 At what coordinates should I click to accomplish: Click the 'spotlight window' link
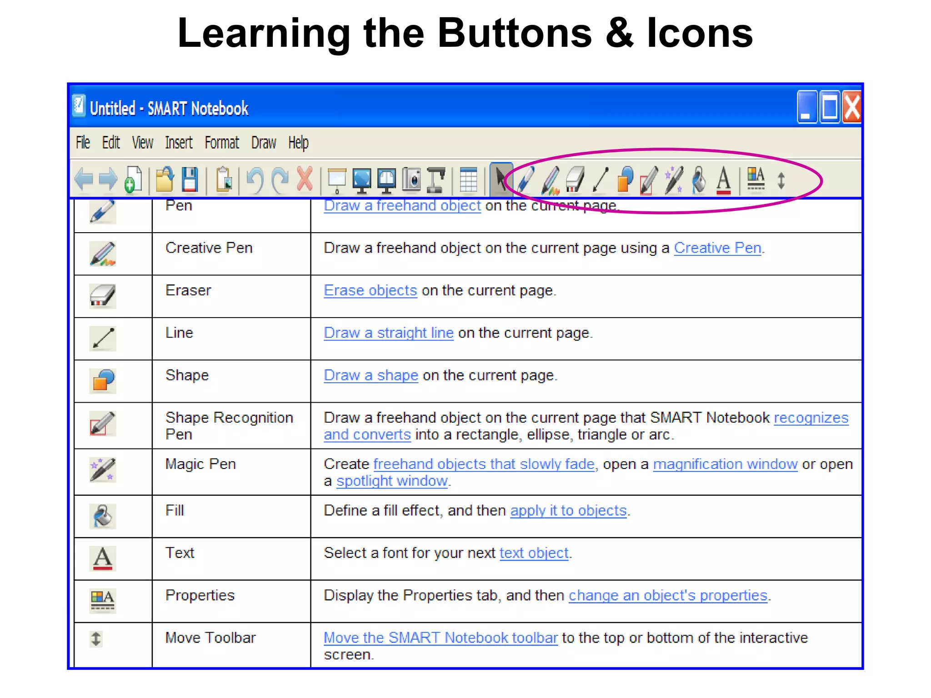click(x=392, y=481)
